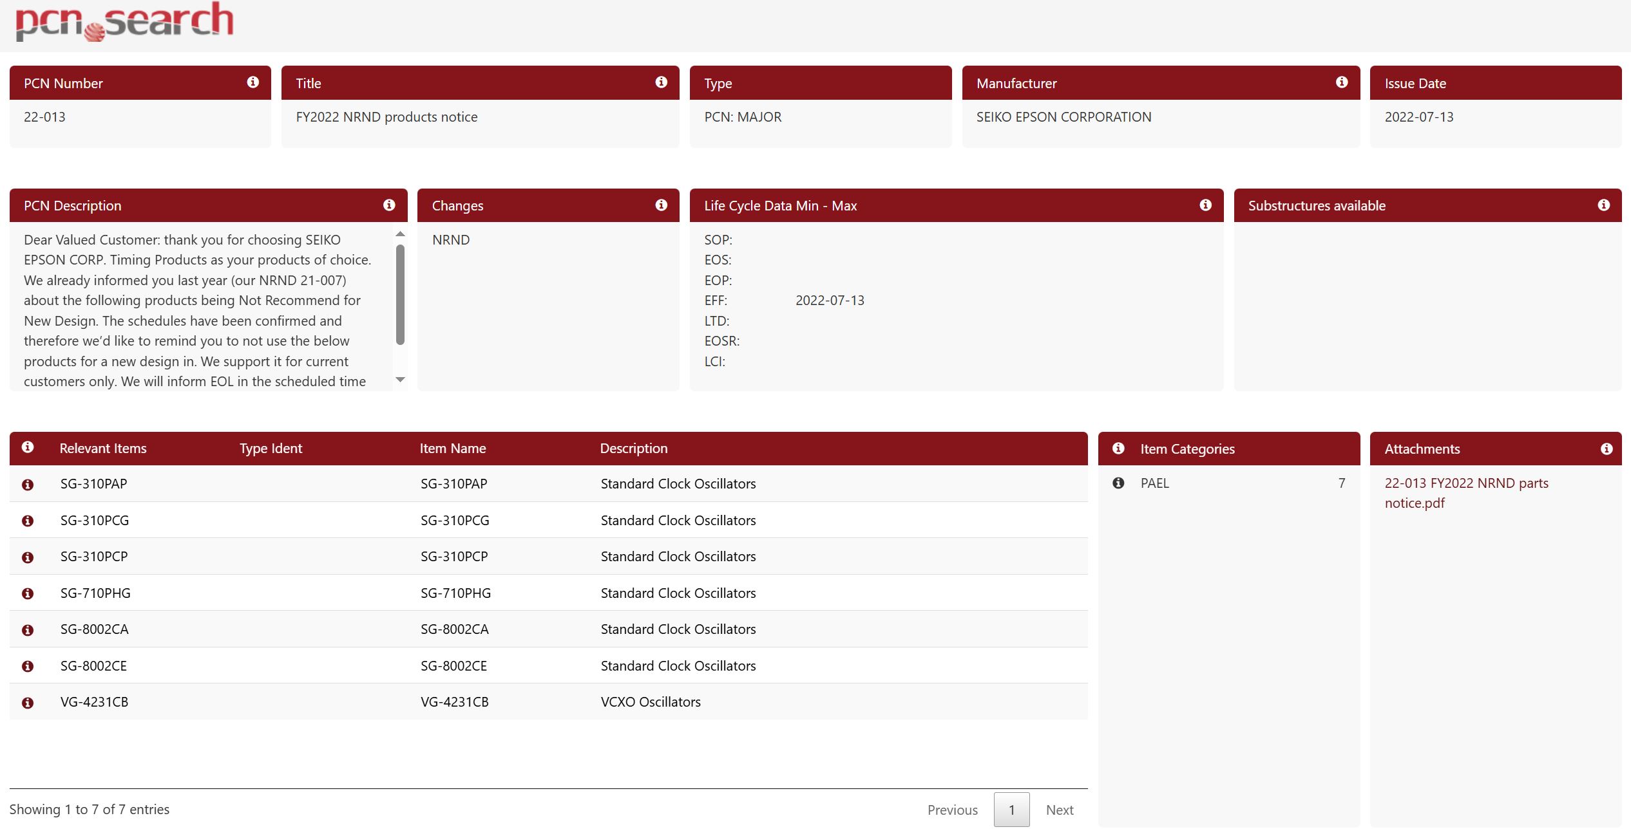1631x836 pixels.
Task: Open 22-013 FY2022 NRND parts notice.pdf
Action: coord(1465,493)
